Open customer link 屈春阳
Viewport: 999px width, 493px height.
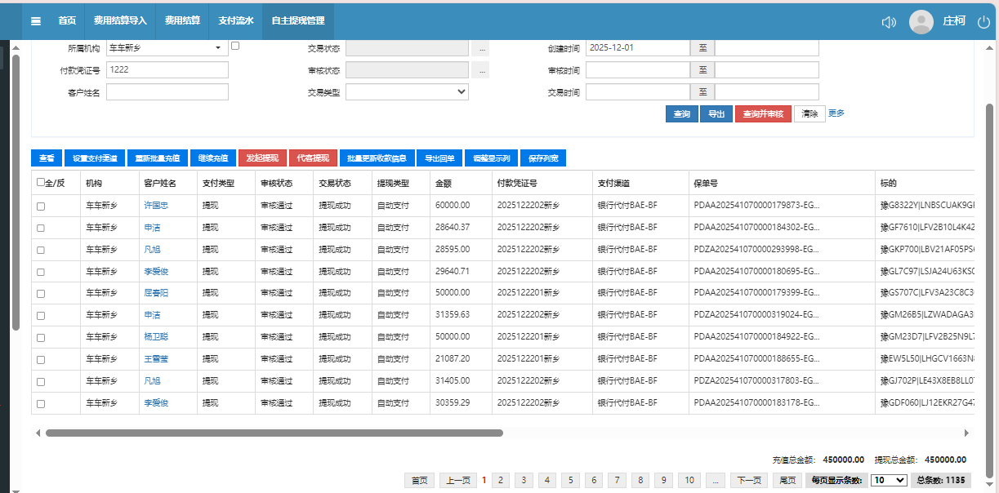click(x=156, y=291)
